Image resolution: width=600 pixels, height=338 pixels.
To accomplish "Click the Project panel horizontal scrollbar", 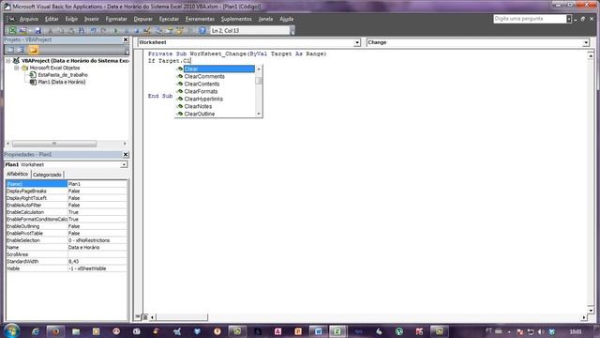I will click(54, 144).
